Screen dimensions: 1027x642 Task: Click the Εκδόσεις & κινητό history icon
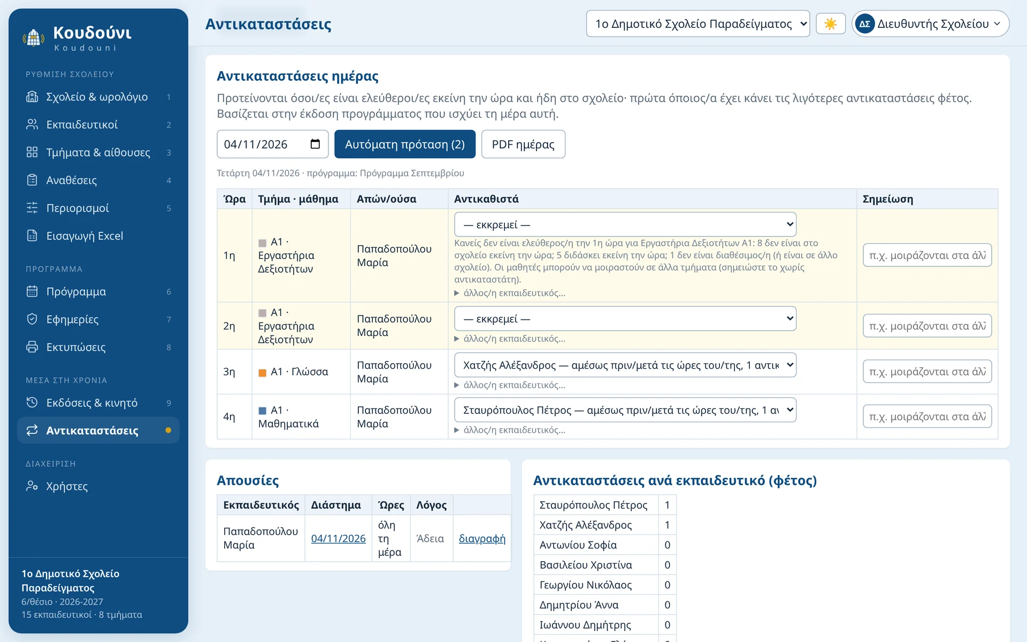[32, 403]
